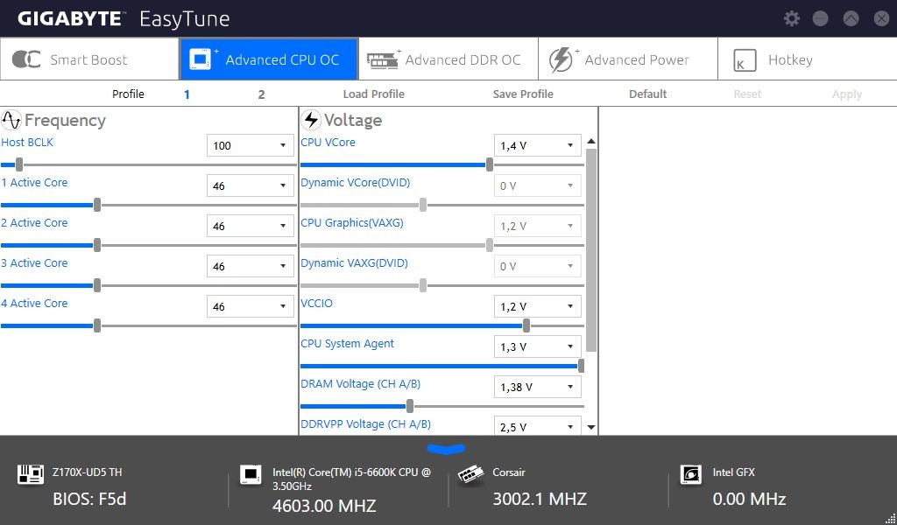This screenshot has height=525, width=897.
Task: Click the DRAM Voltage slider handle
Action: (x=410, y=407)
